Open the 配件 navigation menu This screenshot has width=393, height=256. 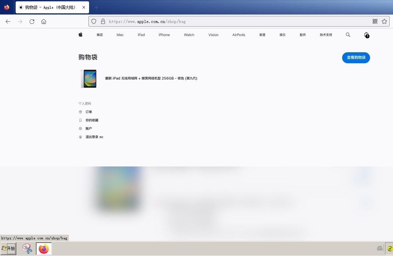tap(303, 35)
